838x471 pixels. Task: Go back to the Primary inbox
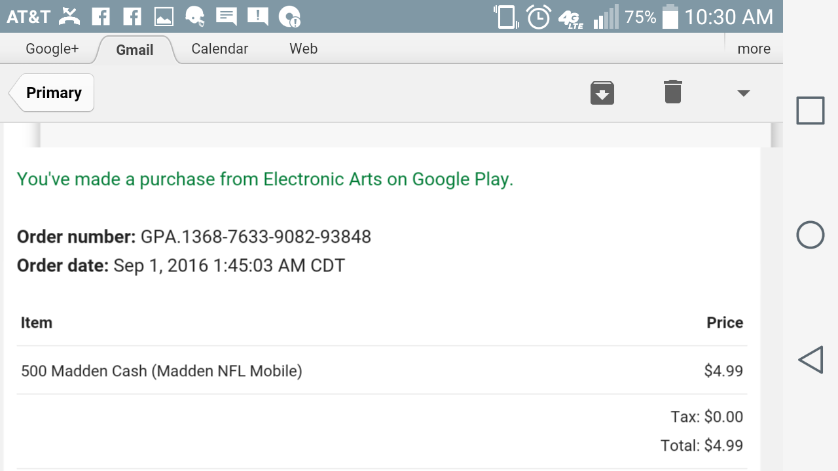[52, 93]
